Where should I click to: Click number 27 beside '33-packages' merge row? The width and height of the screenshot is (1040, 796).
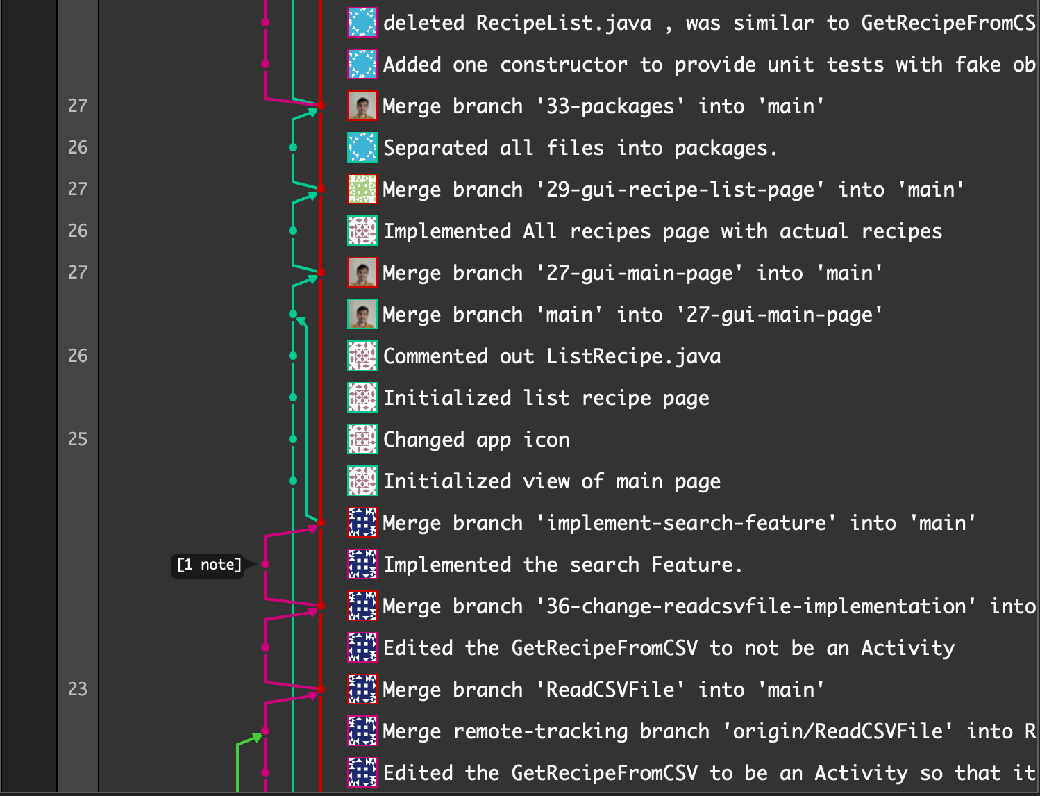click(x=78, y=106)
